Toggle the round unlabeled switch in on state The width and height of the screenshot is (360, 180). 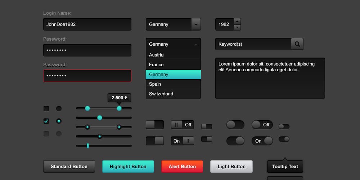235,141
